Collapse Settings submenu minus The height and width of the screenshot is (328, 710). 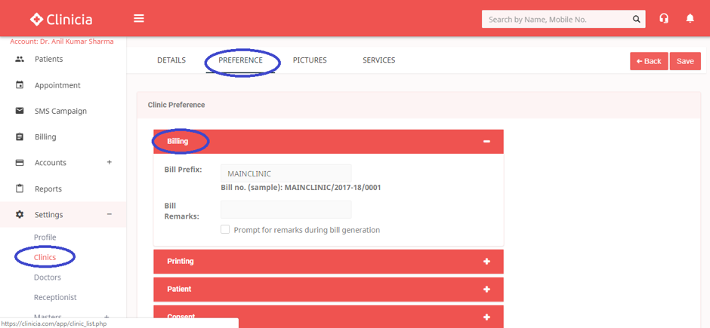109,214
